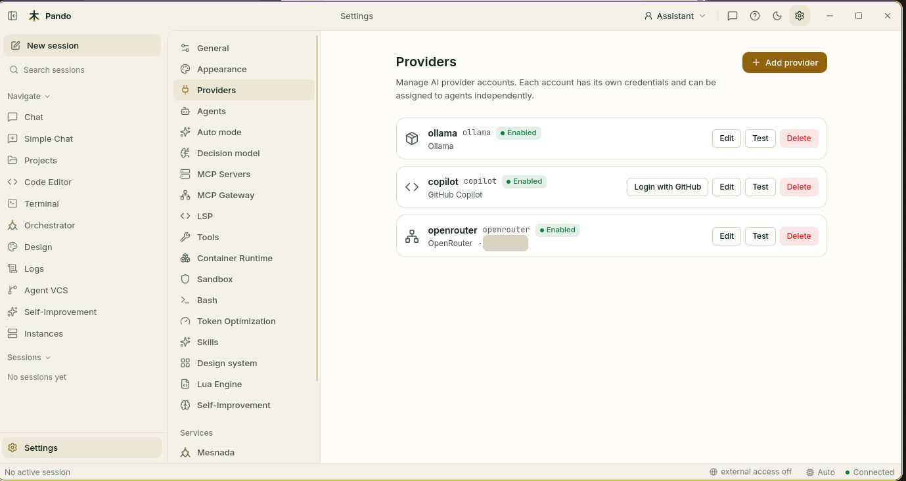Focus the Search sessions field
The image size is (906, 481).
(82, 70)
